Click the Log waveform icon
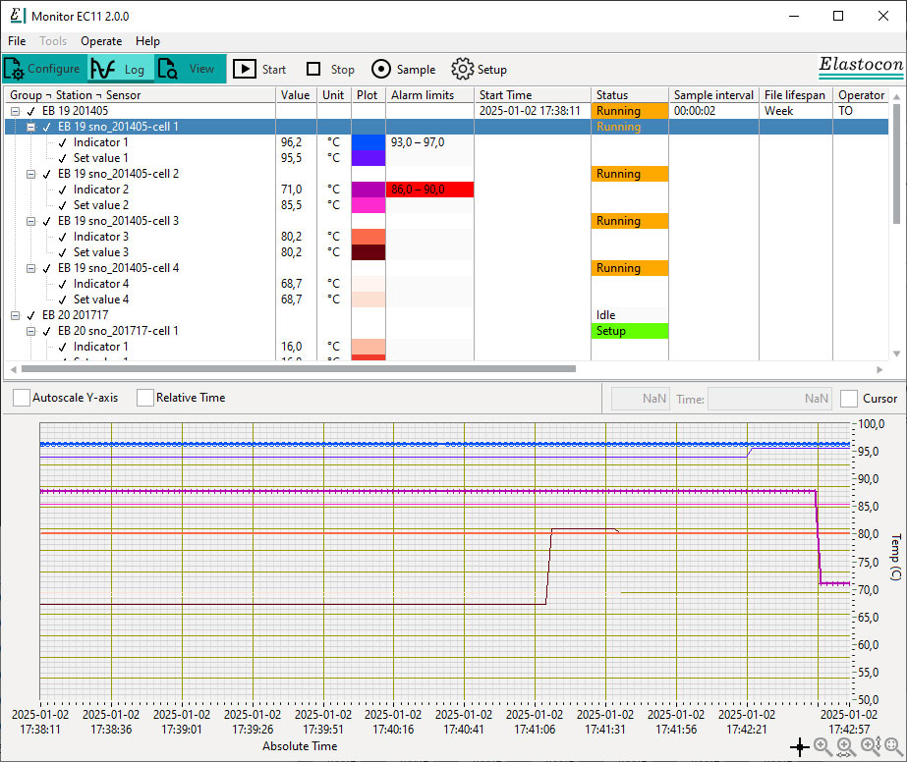The image size is (907, 762). tap(103, 69)
